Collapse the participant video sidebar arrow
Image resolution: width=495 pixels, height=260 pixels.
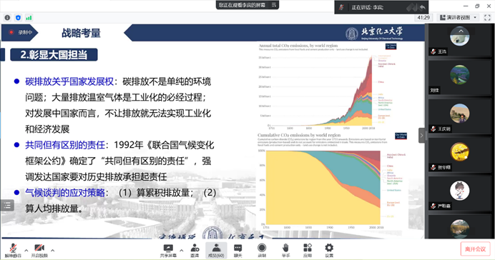(422, 136)
